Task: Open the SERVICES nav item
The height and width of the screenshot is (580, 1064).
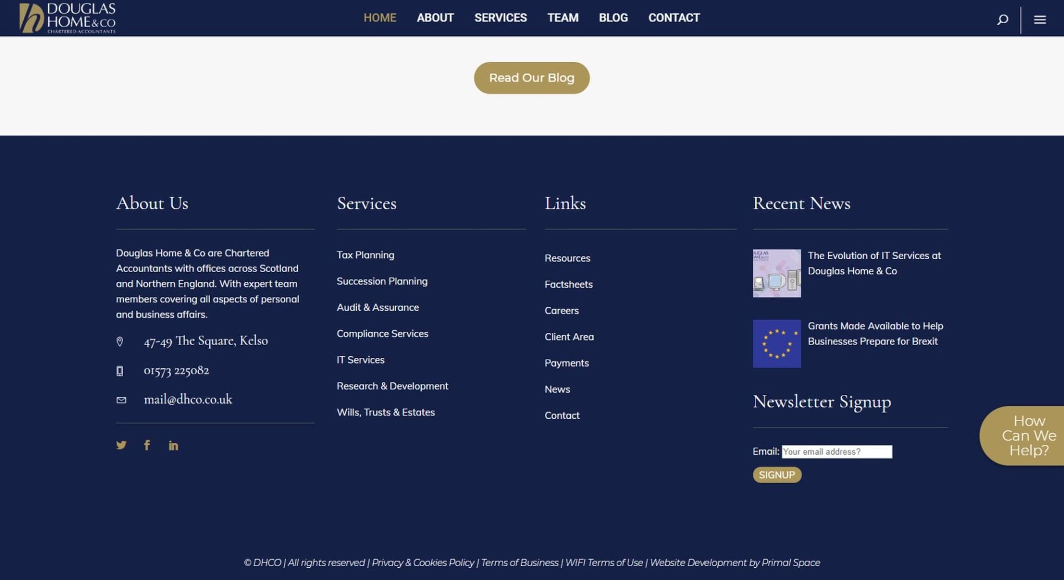Action: [501, 18]
